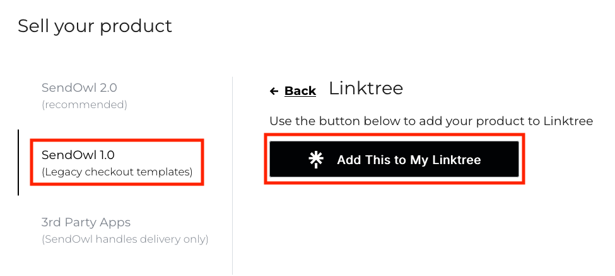The image size is (615, 276).
Task: Click the active tab indicator bar beside SendOwl 1.0
Action: pos(19,162)
